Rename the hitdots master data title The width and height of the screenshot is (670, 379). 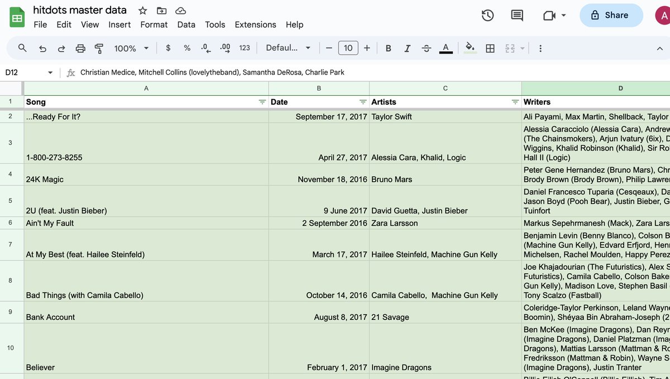(80, 10)
